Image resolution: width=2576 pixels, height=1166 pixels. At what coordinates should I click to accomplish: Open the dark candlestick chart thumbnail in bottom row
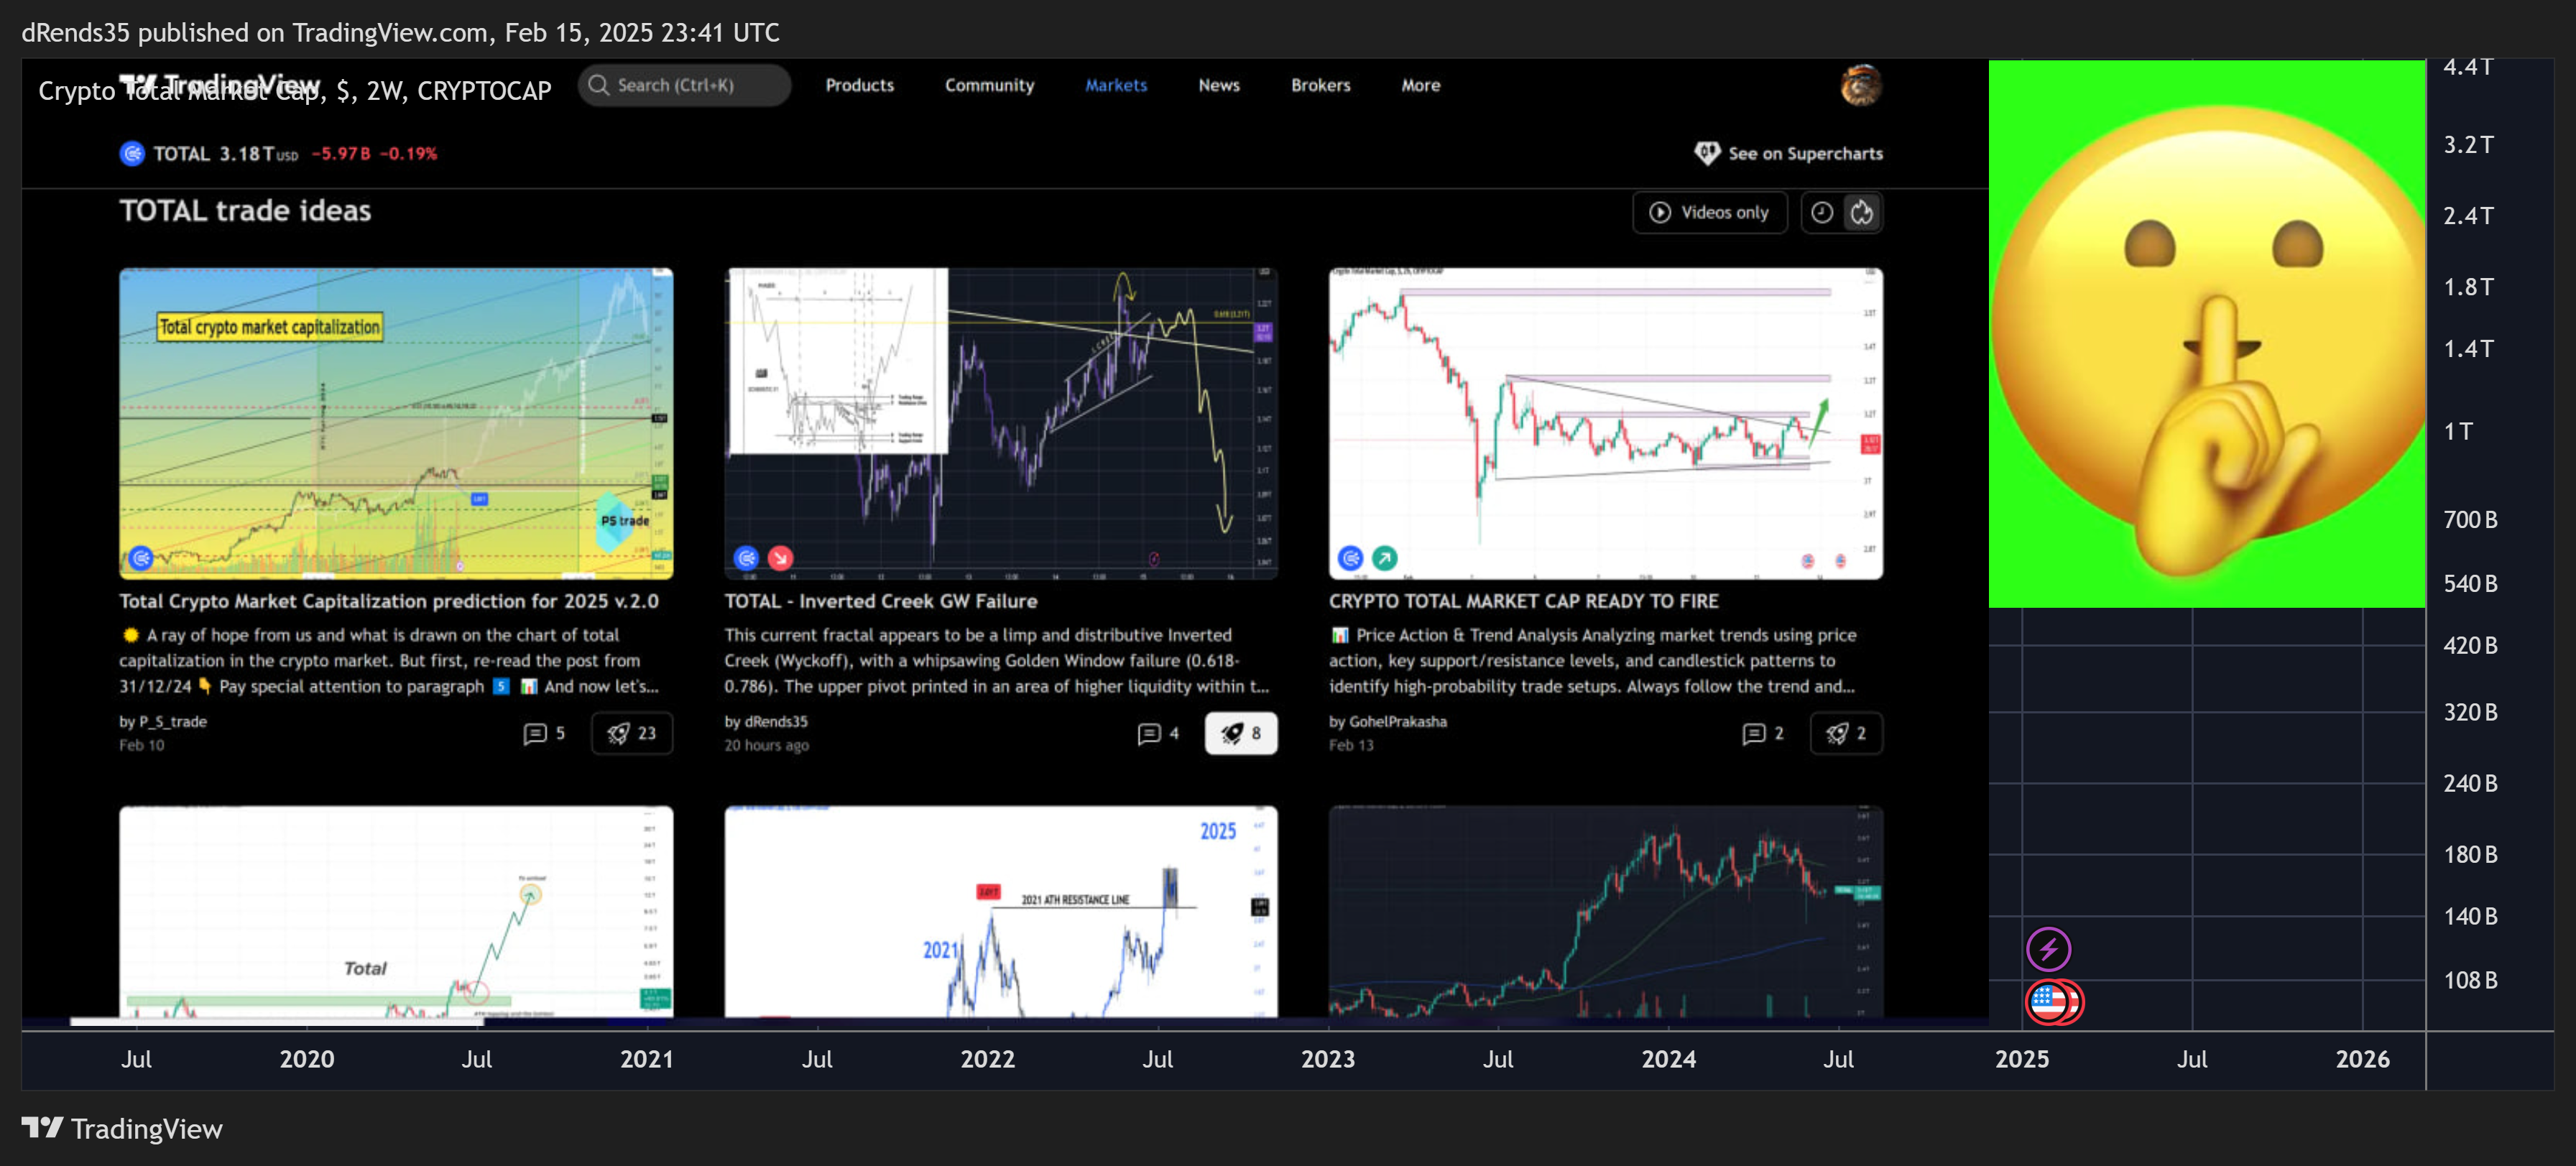click(x=1605, y=912)
